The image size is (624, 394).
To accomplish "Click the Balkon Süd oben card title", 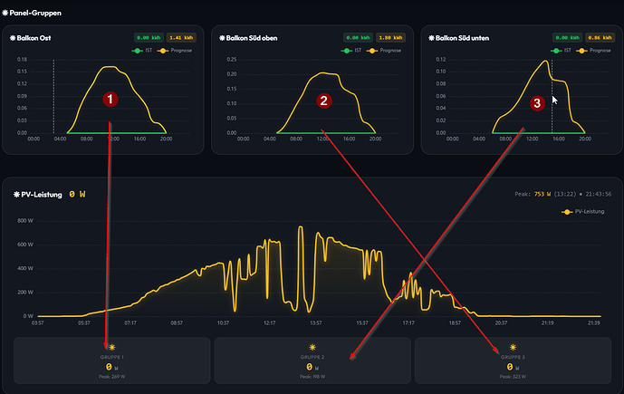I will click(252, 38).
